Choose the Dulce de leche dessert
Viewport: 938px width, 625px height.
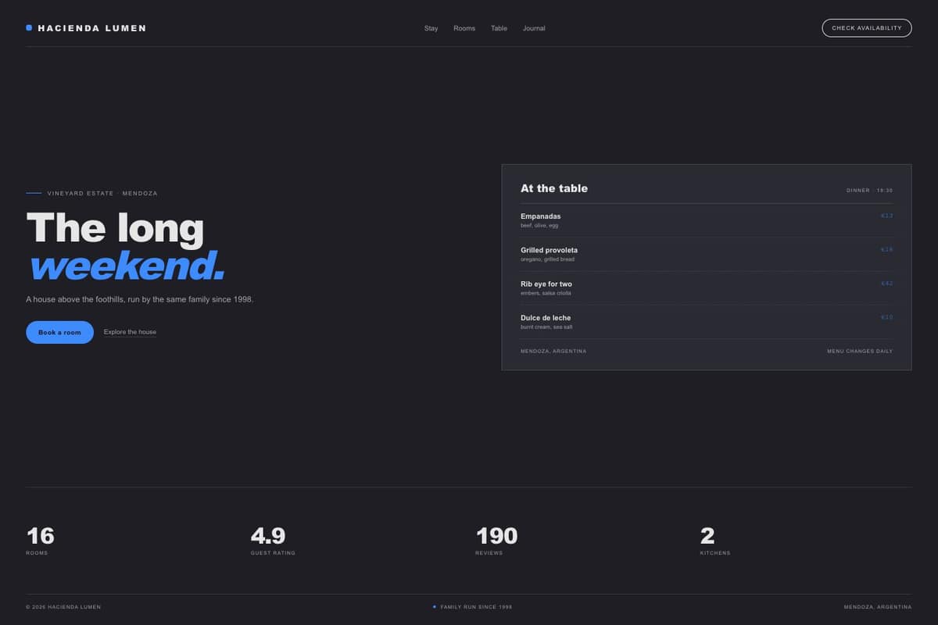pyautogui.click(x=707, y=322)
